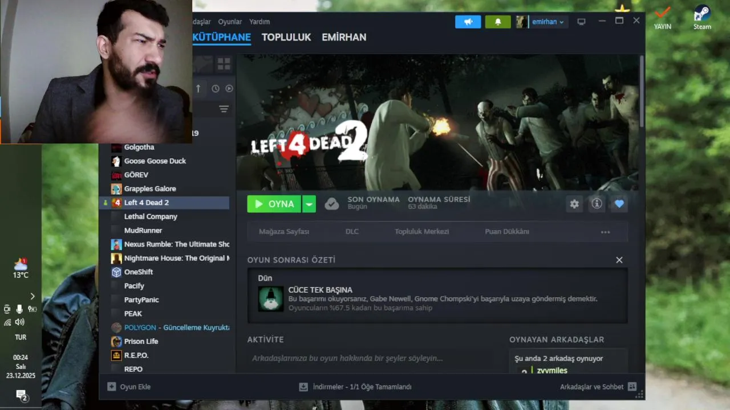Open the Mağaza Sayfası link
The image size is (730, 410).
[284, 232]
